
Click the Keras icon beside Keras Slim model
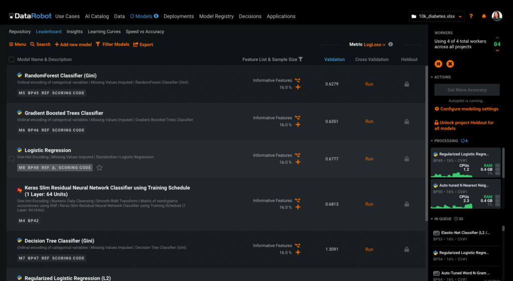[20, 190]
